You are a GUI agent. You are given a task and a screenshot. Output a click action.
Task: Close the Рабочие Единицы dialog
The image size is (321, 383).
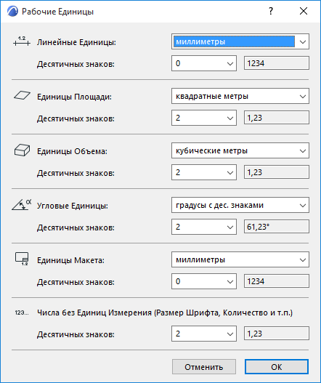click(x=304, y=11)
